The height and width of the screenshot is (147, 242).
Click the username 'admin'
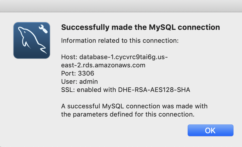pos(89,81)
